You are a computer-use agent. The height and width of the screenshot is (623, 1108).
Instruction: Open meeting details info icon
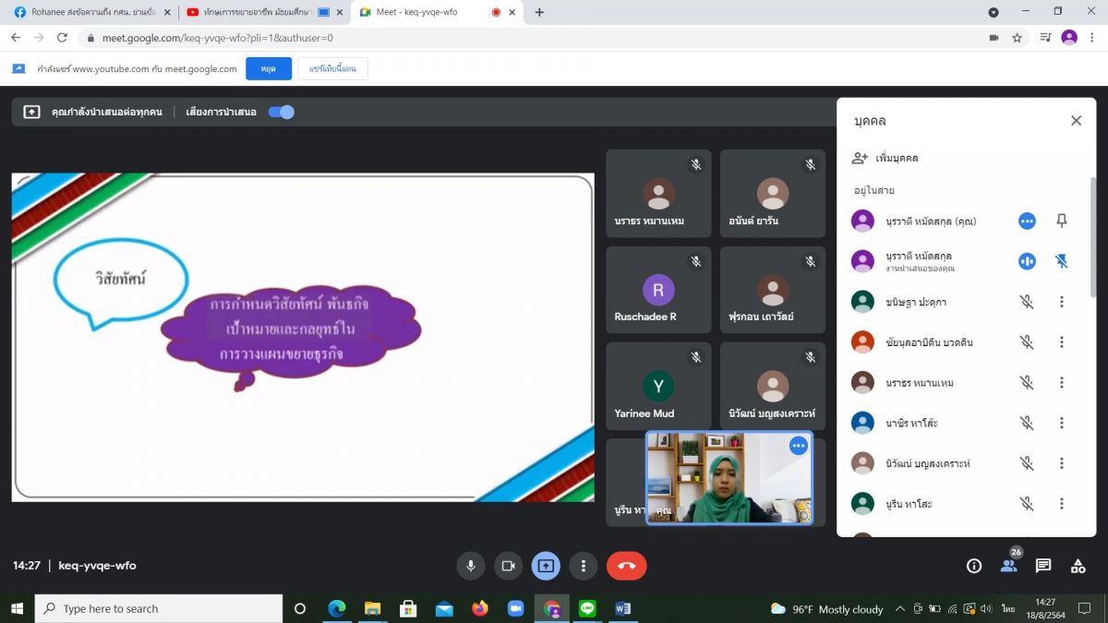click(x=974, y=566)
